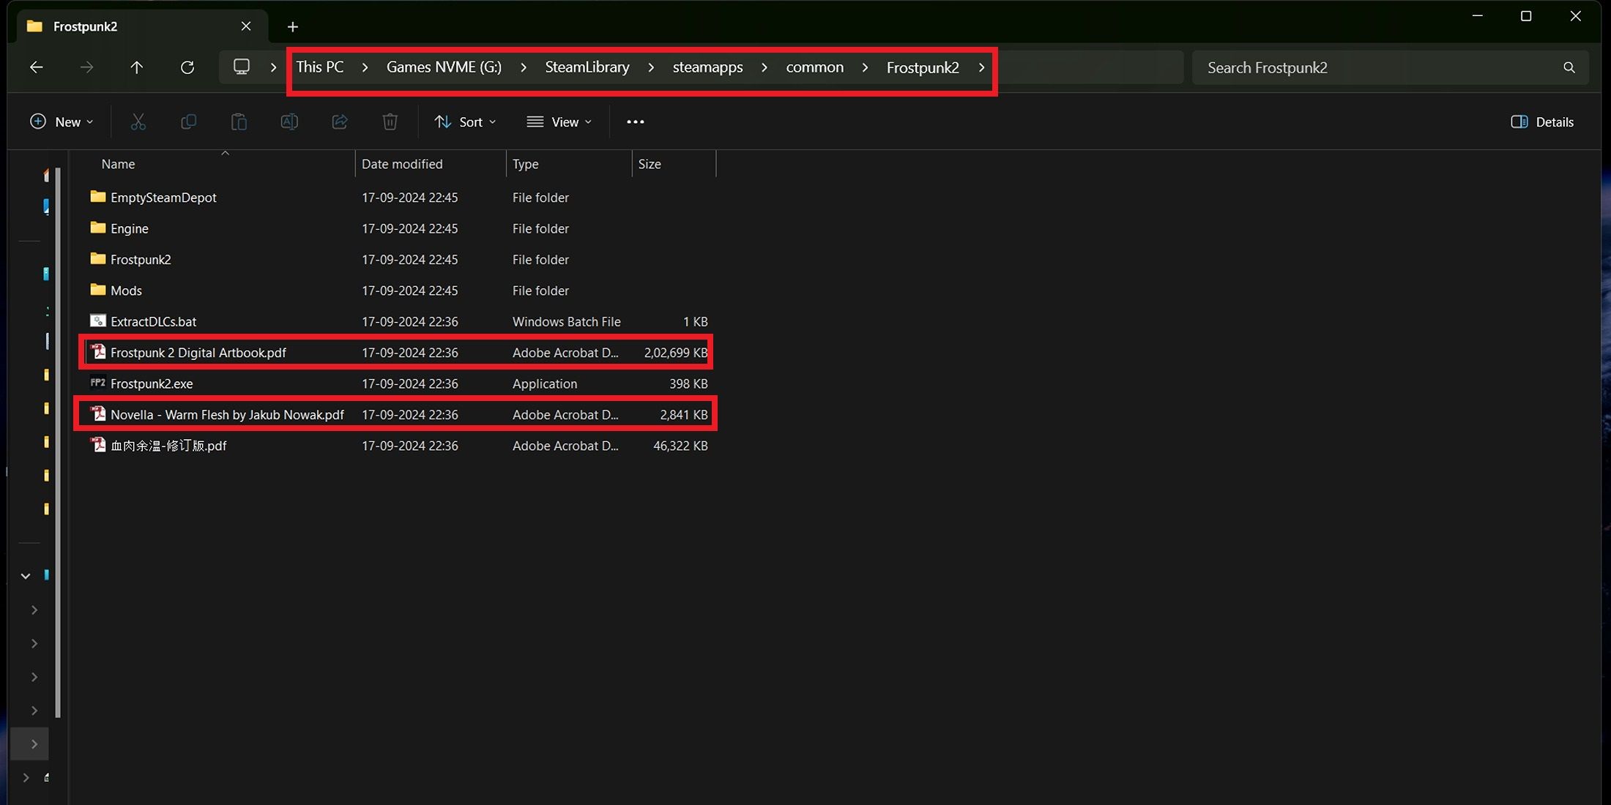Image resolution: width=1611 pixels, height=805 pixels.
Task: Open ExtractDLCs batch file
Action: coord(152,321)
